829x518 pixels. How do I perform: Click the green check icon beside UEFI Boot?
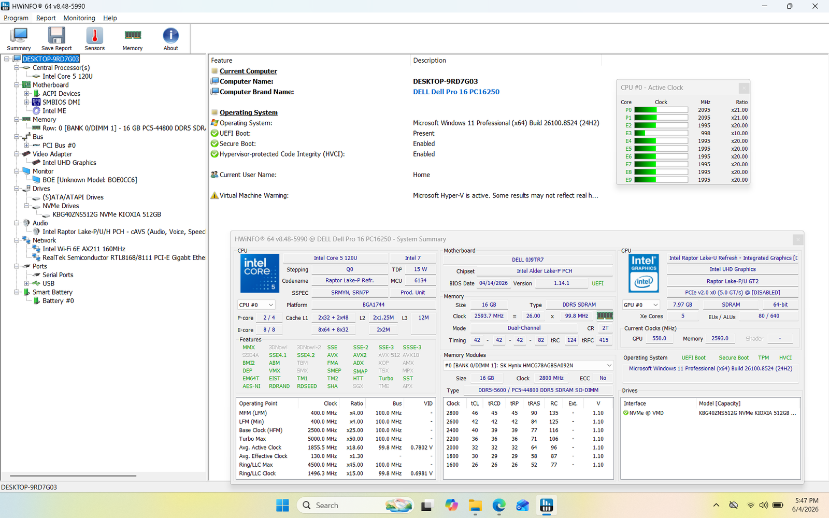coord(215,133)
